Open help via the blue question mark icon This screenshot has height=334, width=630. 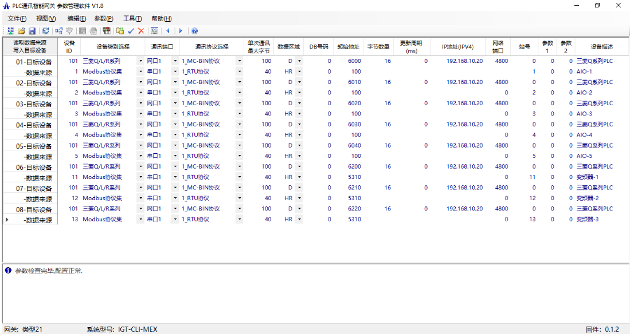click(x=194, y=31)
